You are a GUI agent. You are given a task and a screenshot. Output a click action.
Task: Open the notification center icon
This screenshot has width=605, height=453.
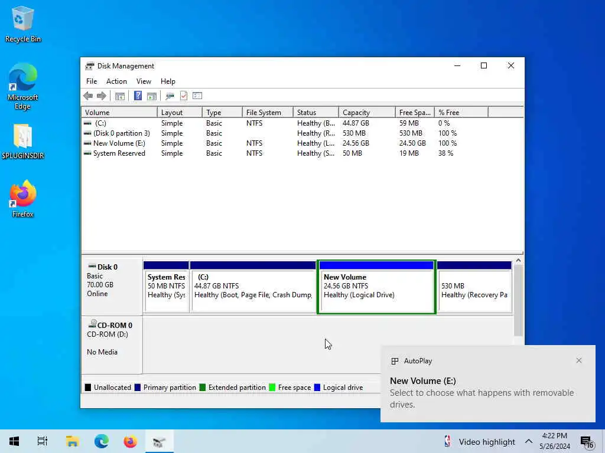click(587, 442)
